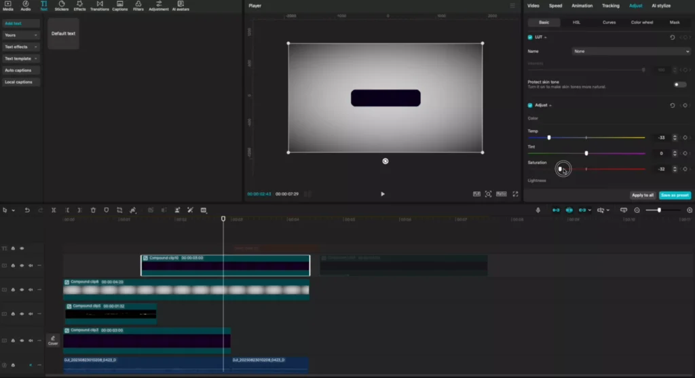Click the Apply to all button
The width and height of the screenshot is (695, 378).
tap(642, 195)
